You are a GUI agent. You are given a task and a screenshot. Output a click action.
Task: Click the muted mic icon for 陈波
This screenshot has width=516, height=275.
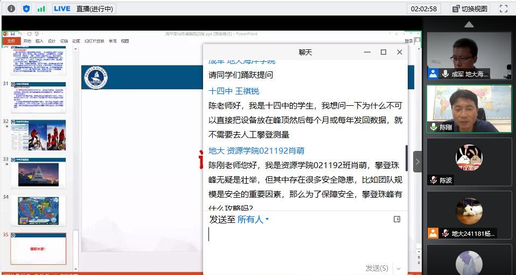[433, 180]
